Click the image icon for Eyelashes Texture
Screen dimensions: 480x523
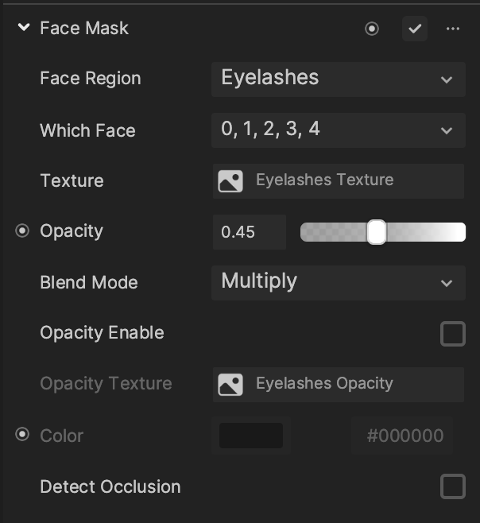click(x=230, y=181)
